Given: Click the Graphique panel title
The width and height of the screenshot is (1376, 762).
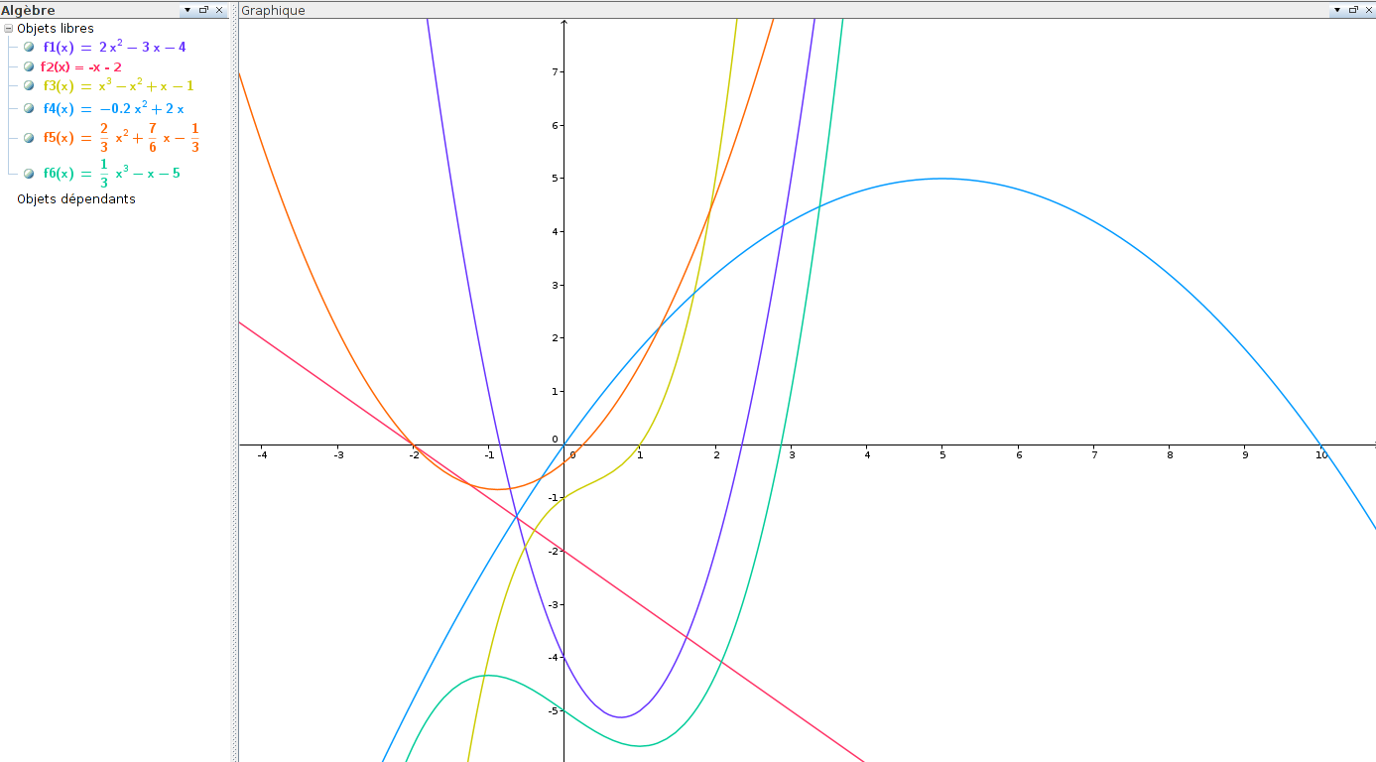Looking at the screenshot, I should (274, 10).
